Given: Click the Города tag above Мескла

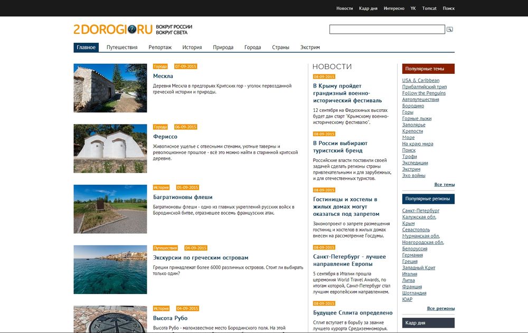Looking at the screenshot, I should 161,66.
